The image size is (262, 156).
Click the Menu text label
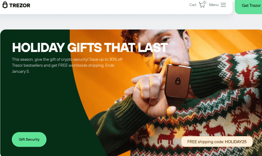click(214, 5)
